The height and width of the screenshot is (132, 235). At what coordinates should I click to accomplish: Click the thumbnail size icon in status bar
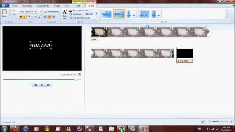[x=203, y=122]
